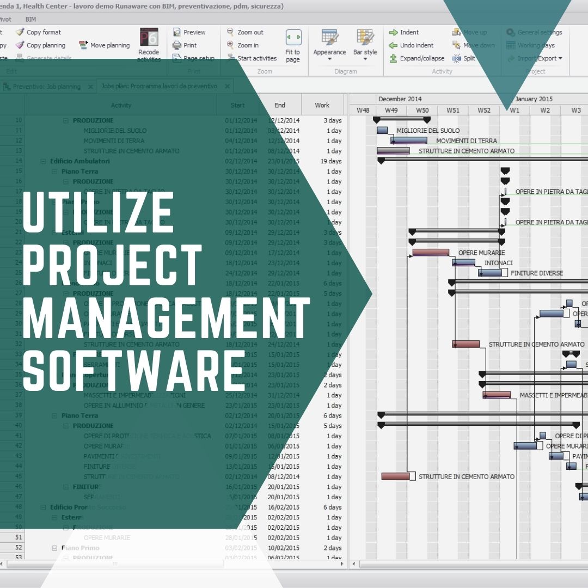Screen dimensions: 588x588
Task: Click the Expand/collapse activity icon
Action: tap(393, 58)
